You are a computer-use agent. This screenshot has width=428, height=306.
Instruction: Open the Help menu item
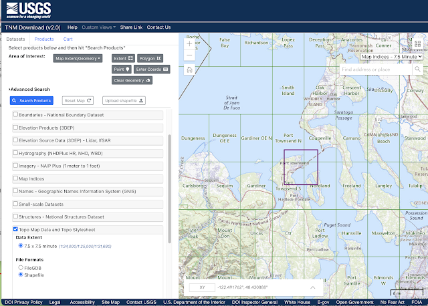tap(72, 27)
